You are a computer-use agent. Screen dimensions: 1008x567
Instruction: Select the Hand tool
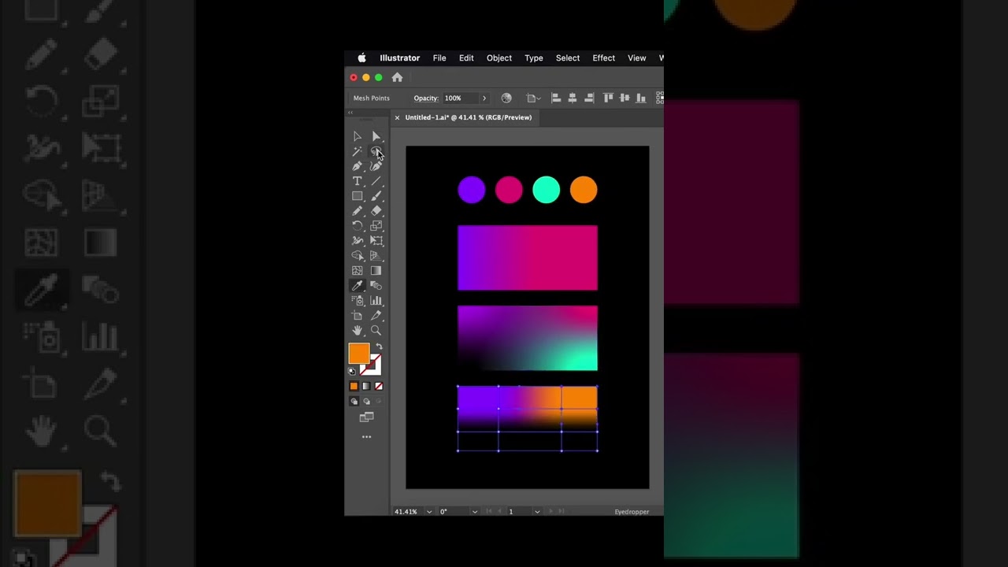click(x=357, y=331)
